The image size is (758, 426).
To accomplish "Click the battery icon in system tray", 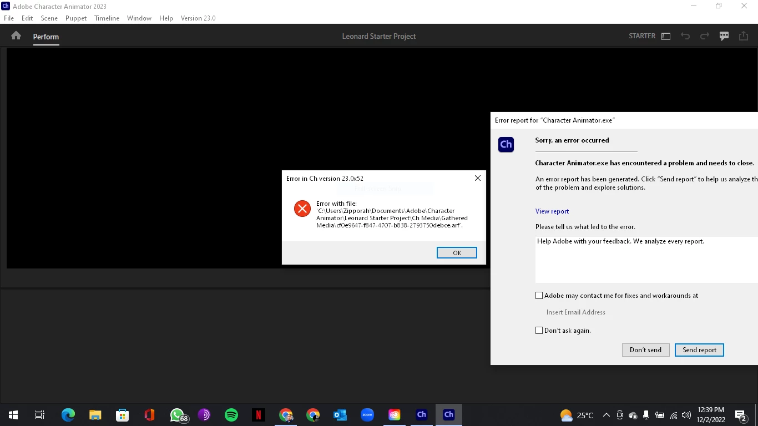I will (660, 415).
